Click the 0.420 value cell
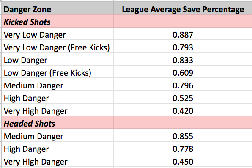252x168 pixels. click(x=183, y=110)
